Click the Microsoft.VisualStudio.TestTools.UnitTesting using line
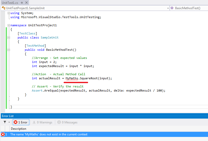This screenshot has height=141, width=208. pyautogui.click(x=56, y=17)
